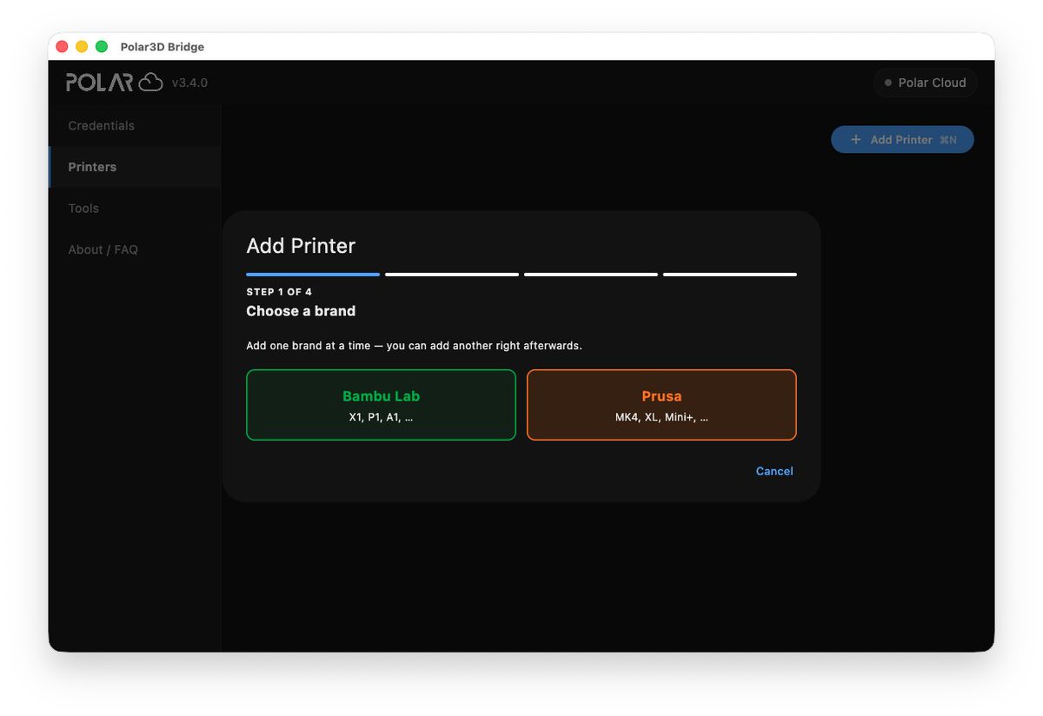Click the fourth progress step bar
This screenshot has width=1043, height=716.
pyautogui.click(x=730, y=275)
